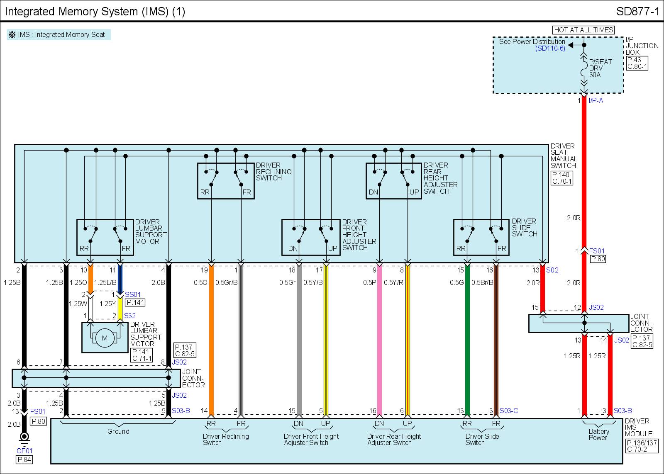
Task: Click the lumbar support motor M symbol
Action: [x=105, y=338]
